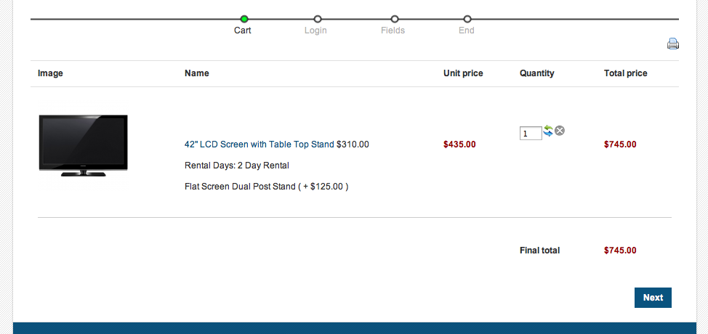Screen dimensions: 708x334
Task: Select the Fields step circle
Action: [x=395, y=19]
